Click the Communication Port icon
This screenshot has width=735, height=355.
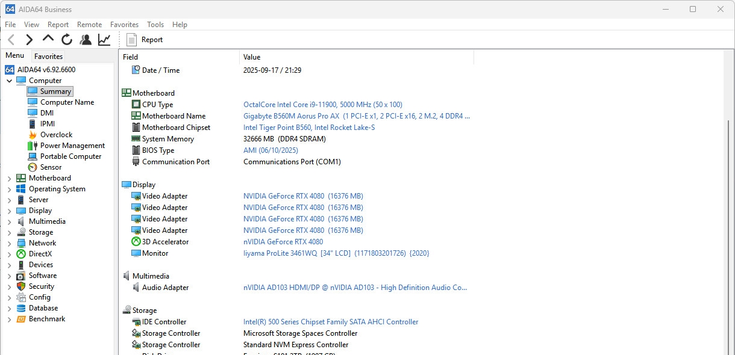point(136,162)
